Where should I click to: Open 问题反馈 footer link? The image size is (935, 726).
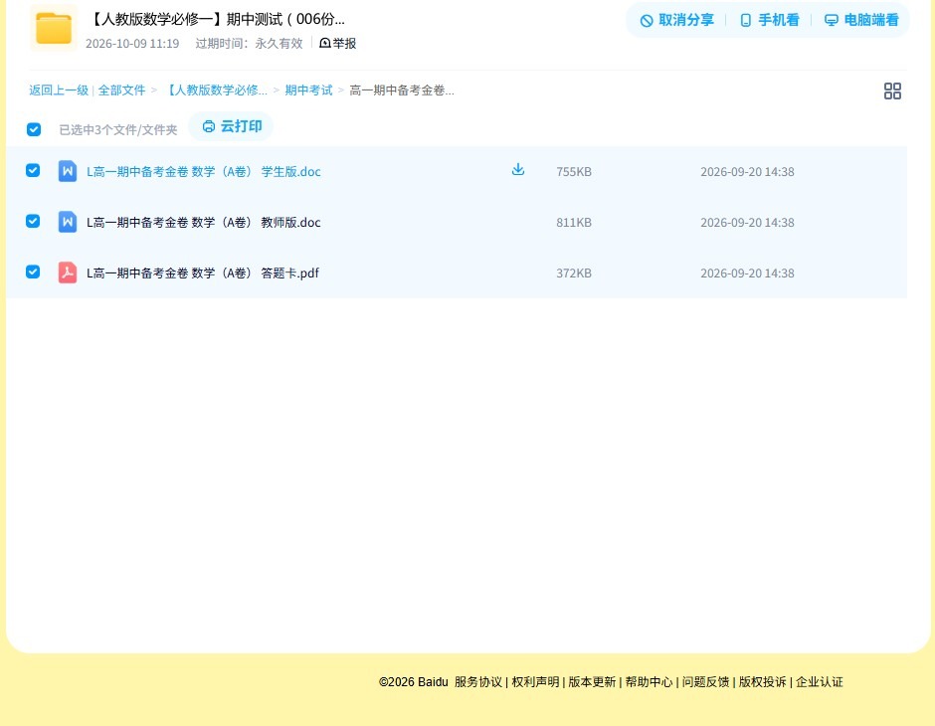coord(706,682)
